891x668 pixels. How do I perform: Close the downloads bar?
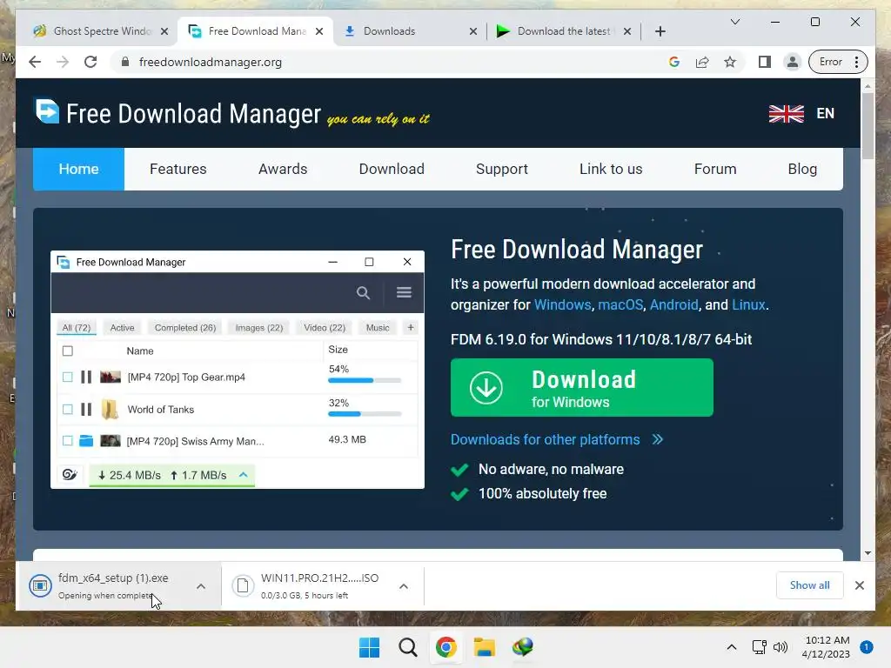click(x=859, y=585)
